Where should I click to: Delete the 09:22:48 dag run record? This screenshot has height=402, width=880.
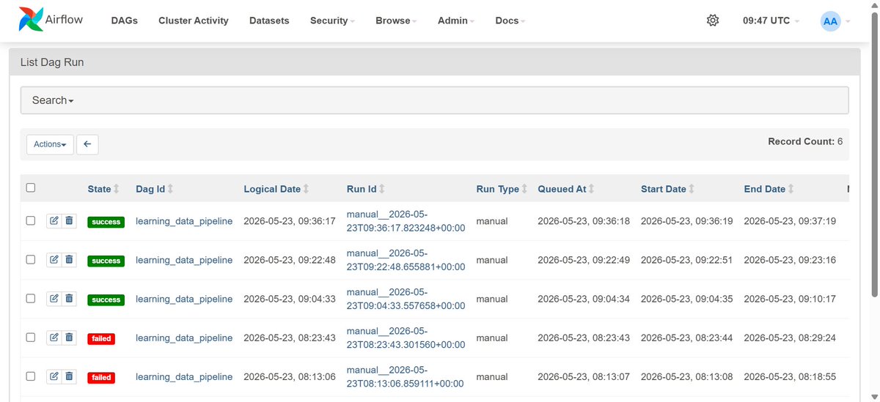pyautogui.click(x=69, y=259)
